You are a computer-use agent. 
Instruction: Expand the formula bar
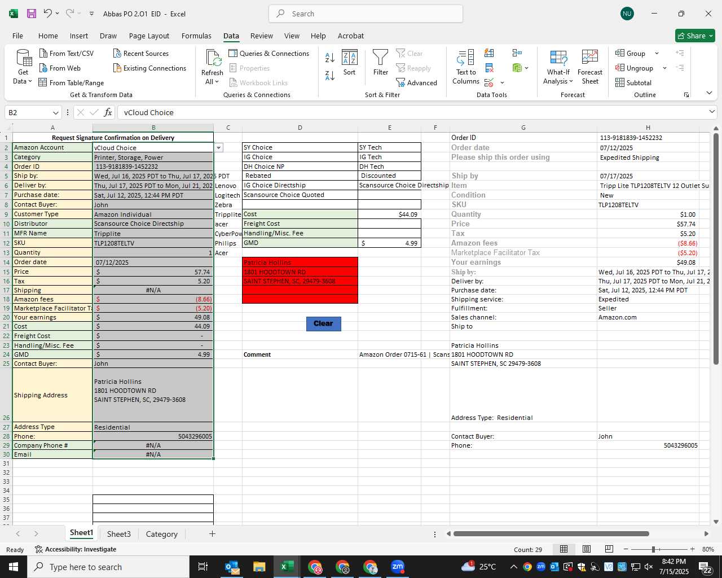click(x=712, y=112)
